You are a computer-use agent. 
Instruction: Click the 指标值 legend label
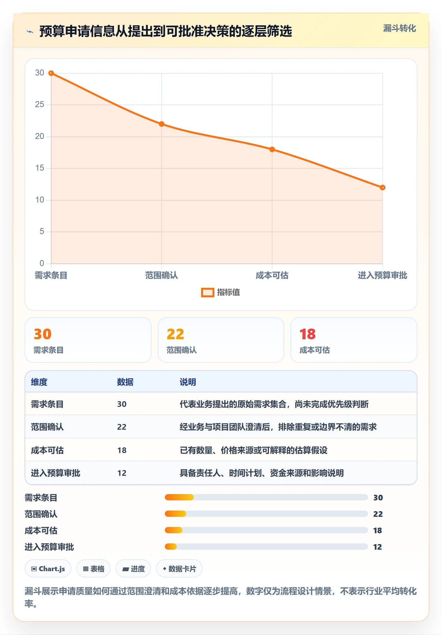point(229,293)
